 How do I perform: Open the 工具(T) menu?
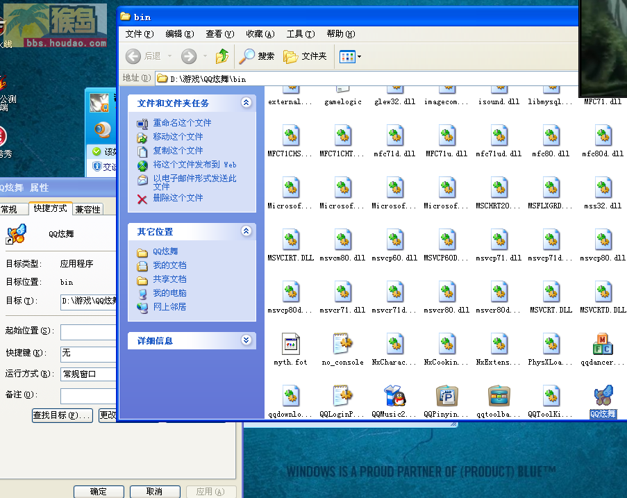300,34
